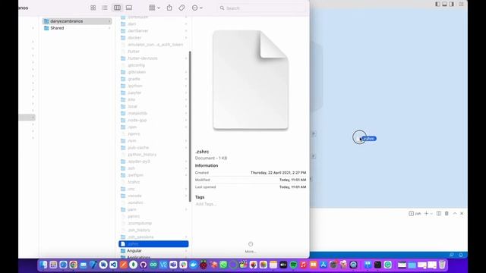The width and height of the screenshot is (486, 273).
Task: Click the More button in preview pane
Action: point(251,247)
